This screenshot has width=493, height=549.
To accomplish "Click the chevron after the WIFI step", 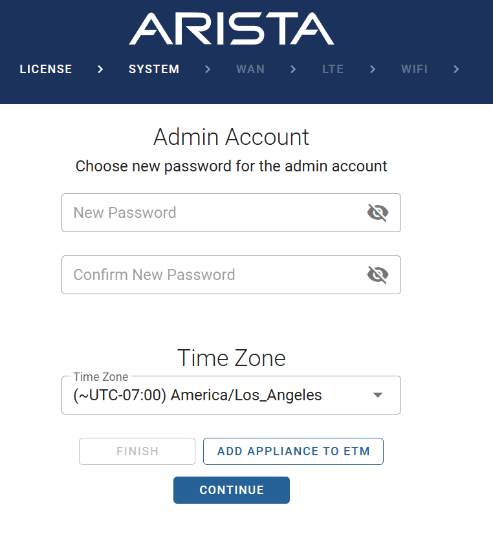I will (x=457, y=69).
